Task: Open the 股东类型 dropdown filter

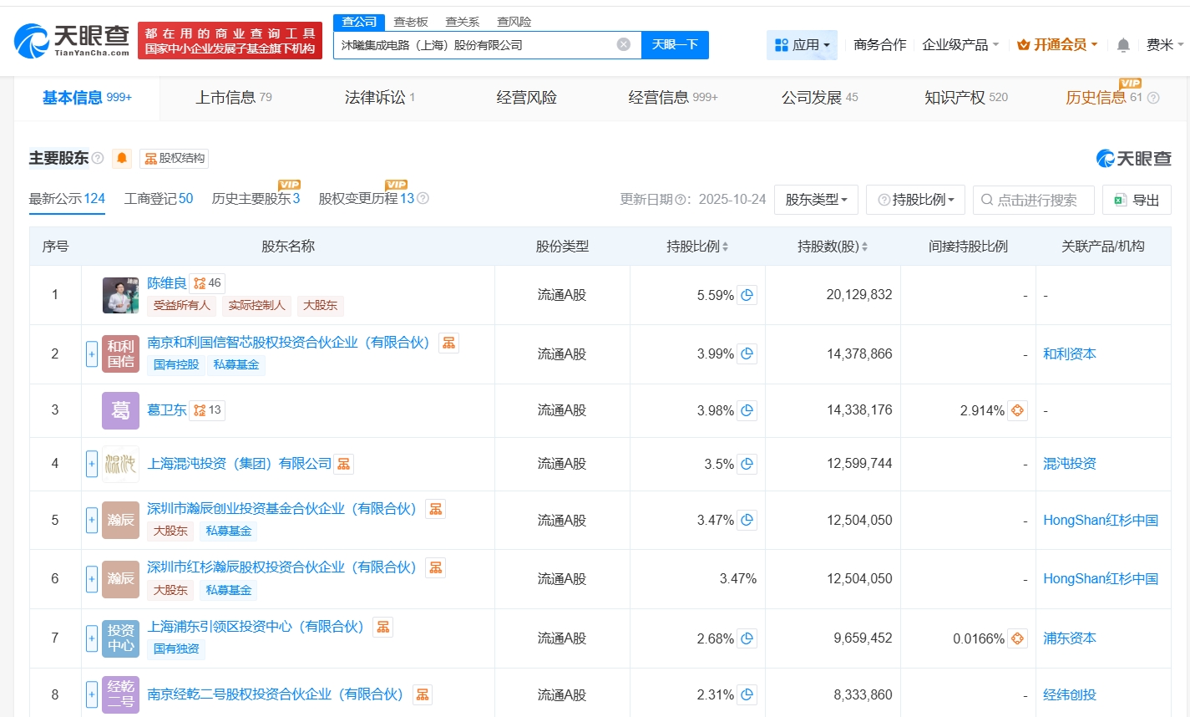Action: tap(816, 200)
